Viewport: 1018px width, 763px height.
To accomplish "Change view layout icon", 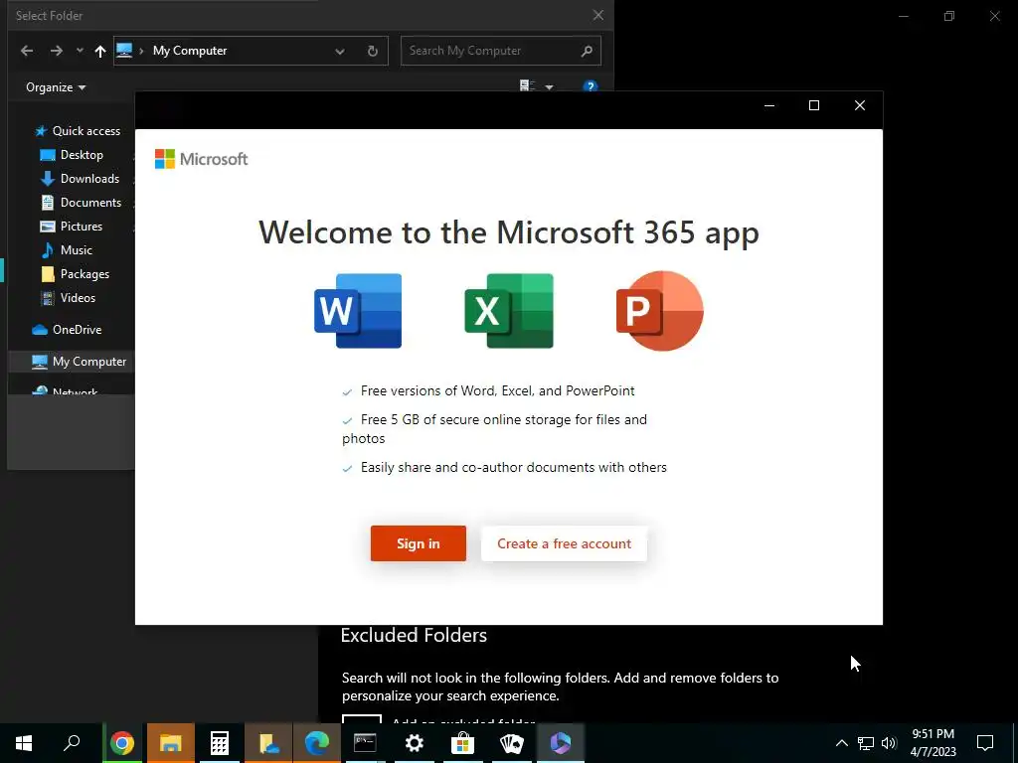I will [x=527, y=86].
